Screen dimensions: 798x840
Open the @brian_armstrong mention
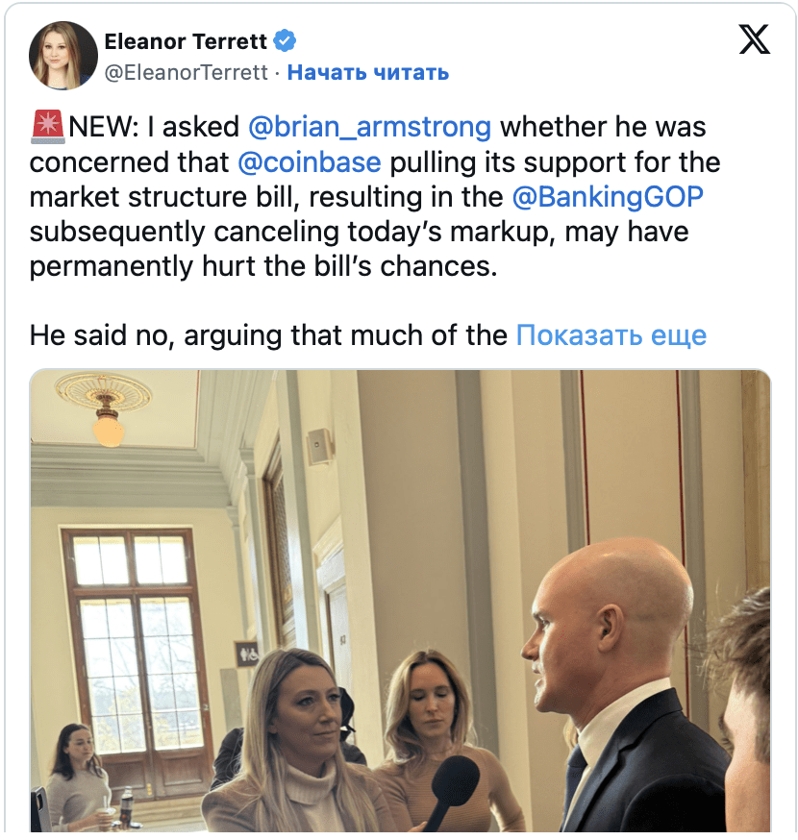(x=369, y=127)
